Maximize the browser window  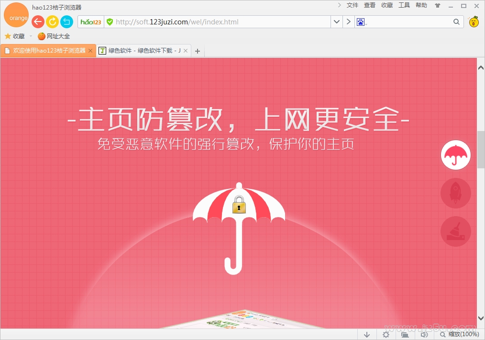point(463,6)
